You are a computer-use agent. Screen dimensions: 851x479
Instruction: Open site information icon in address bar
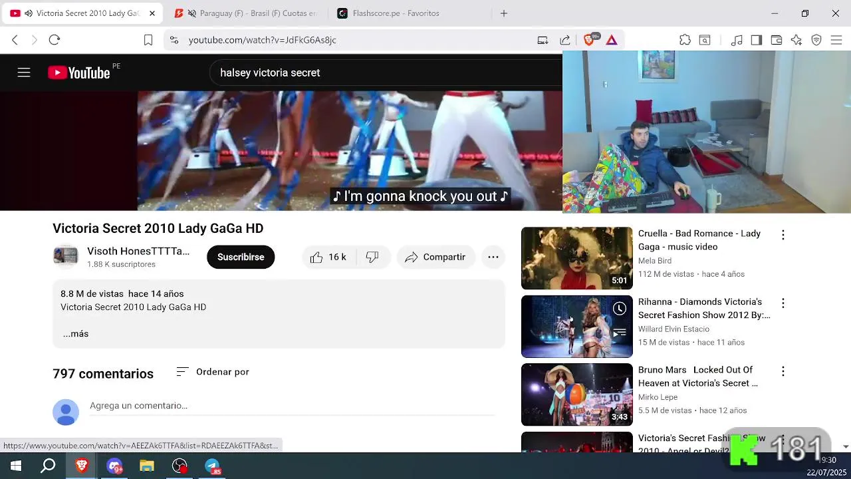click(174, 40)
